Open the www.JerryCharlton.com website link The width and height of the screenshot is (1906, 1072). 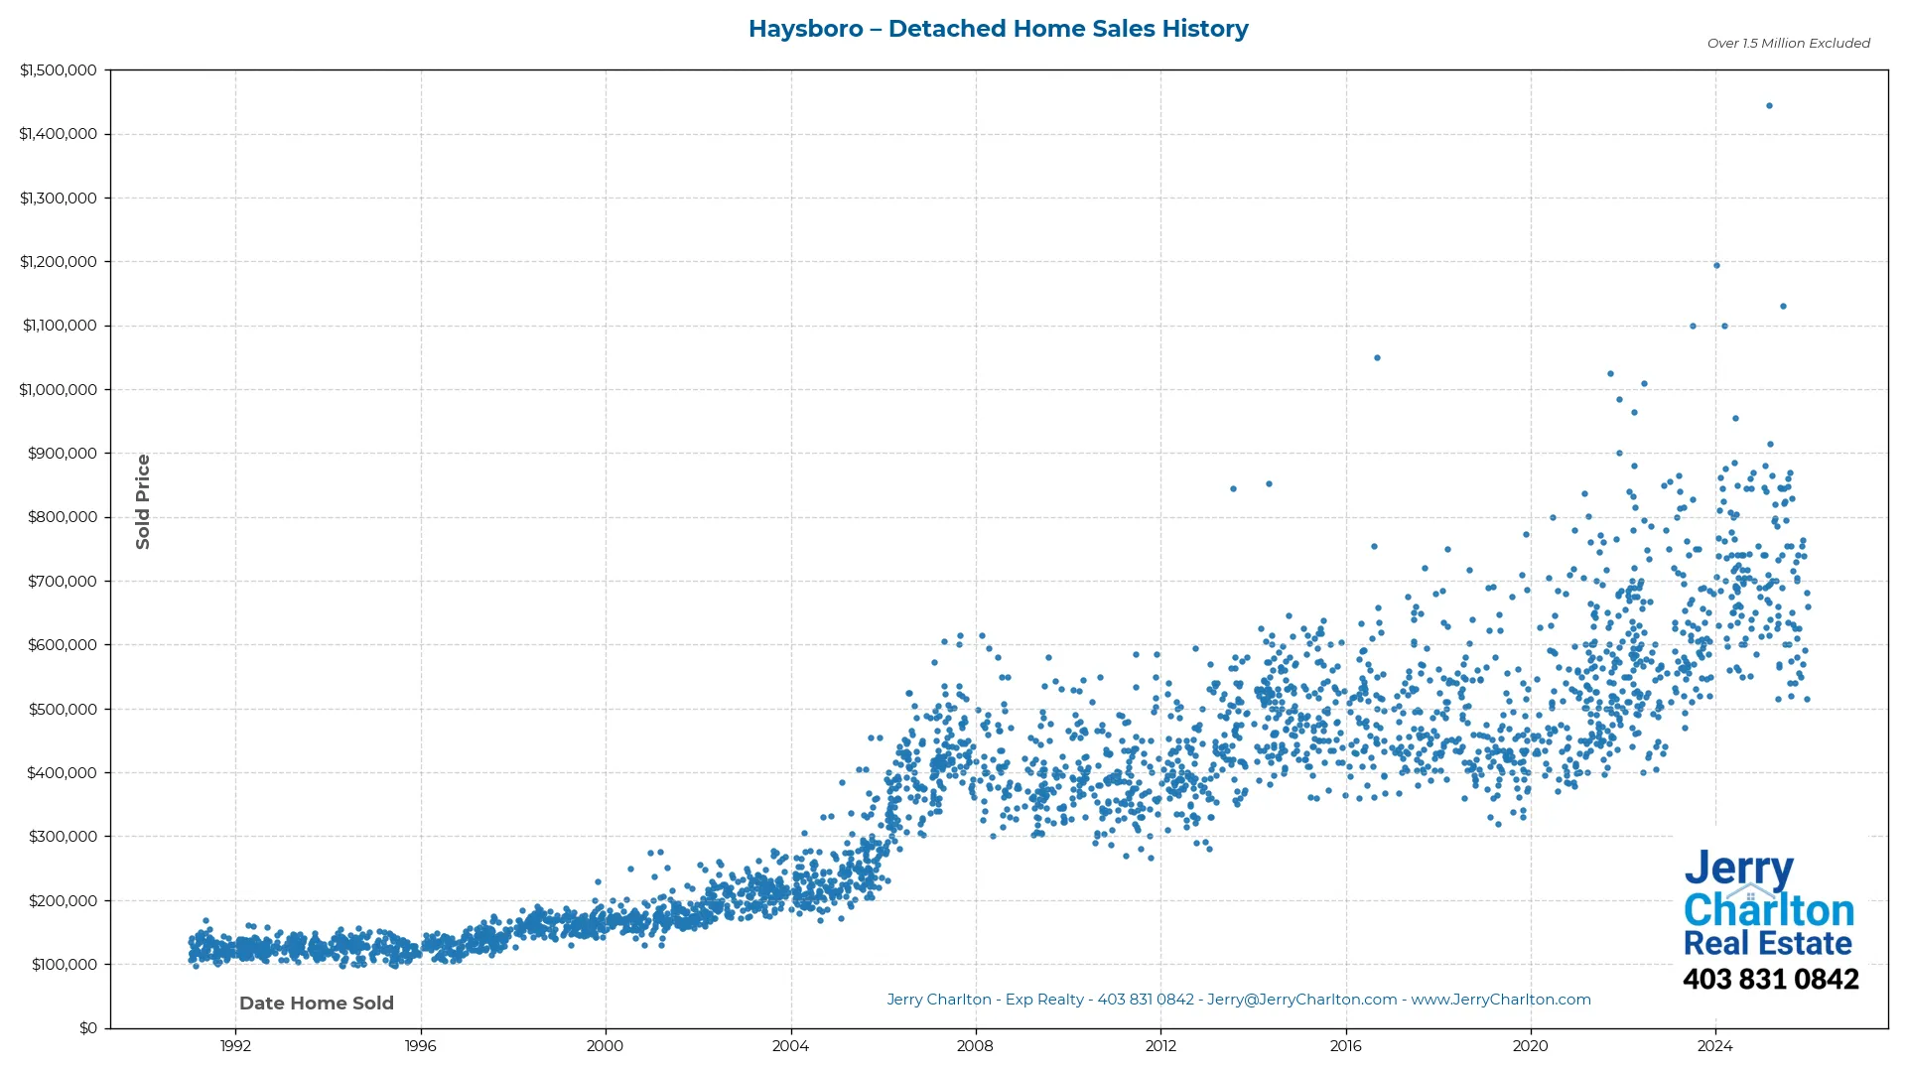[1502, 1000]
